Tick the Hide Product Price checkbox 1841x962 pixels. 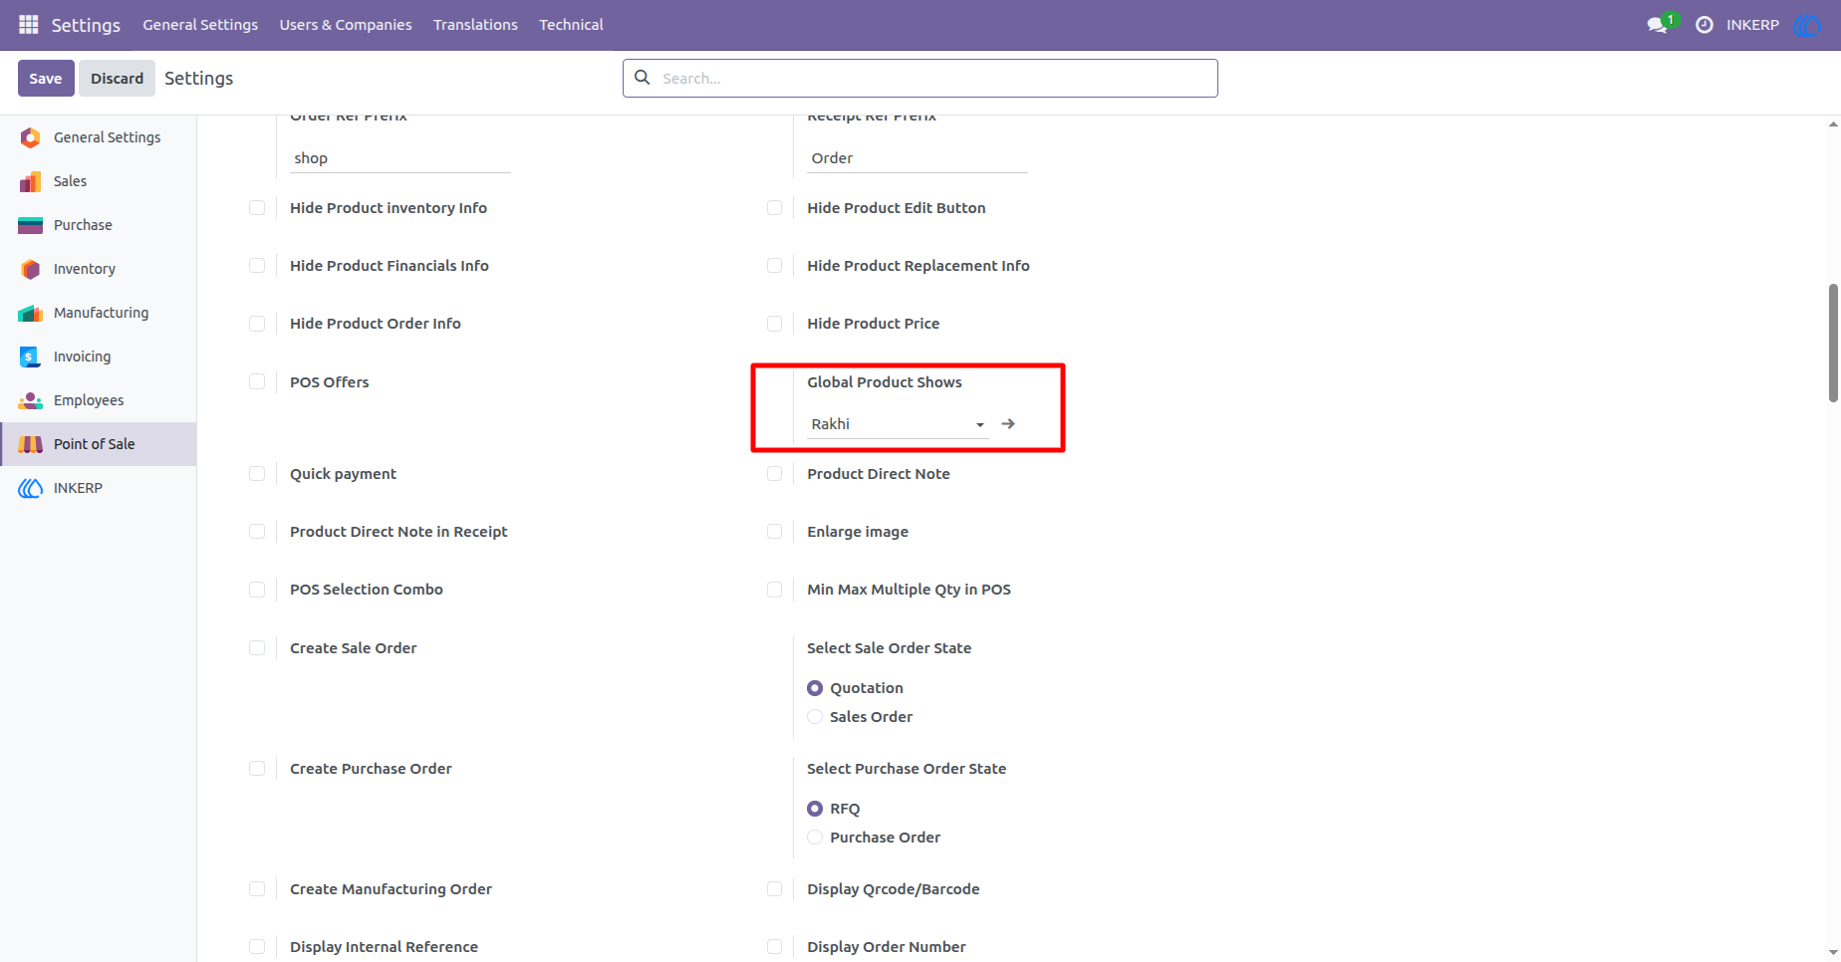tap(774, 324)
